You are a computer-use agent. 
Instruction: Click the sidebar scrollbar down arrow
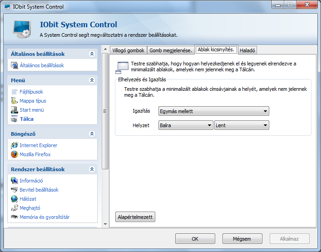tap(105, 224)
